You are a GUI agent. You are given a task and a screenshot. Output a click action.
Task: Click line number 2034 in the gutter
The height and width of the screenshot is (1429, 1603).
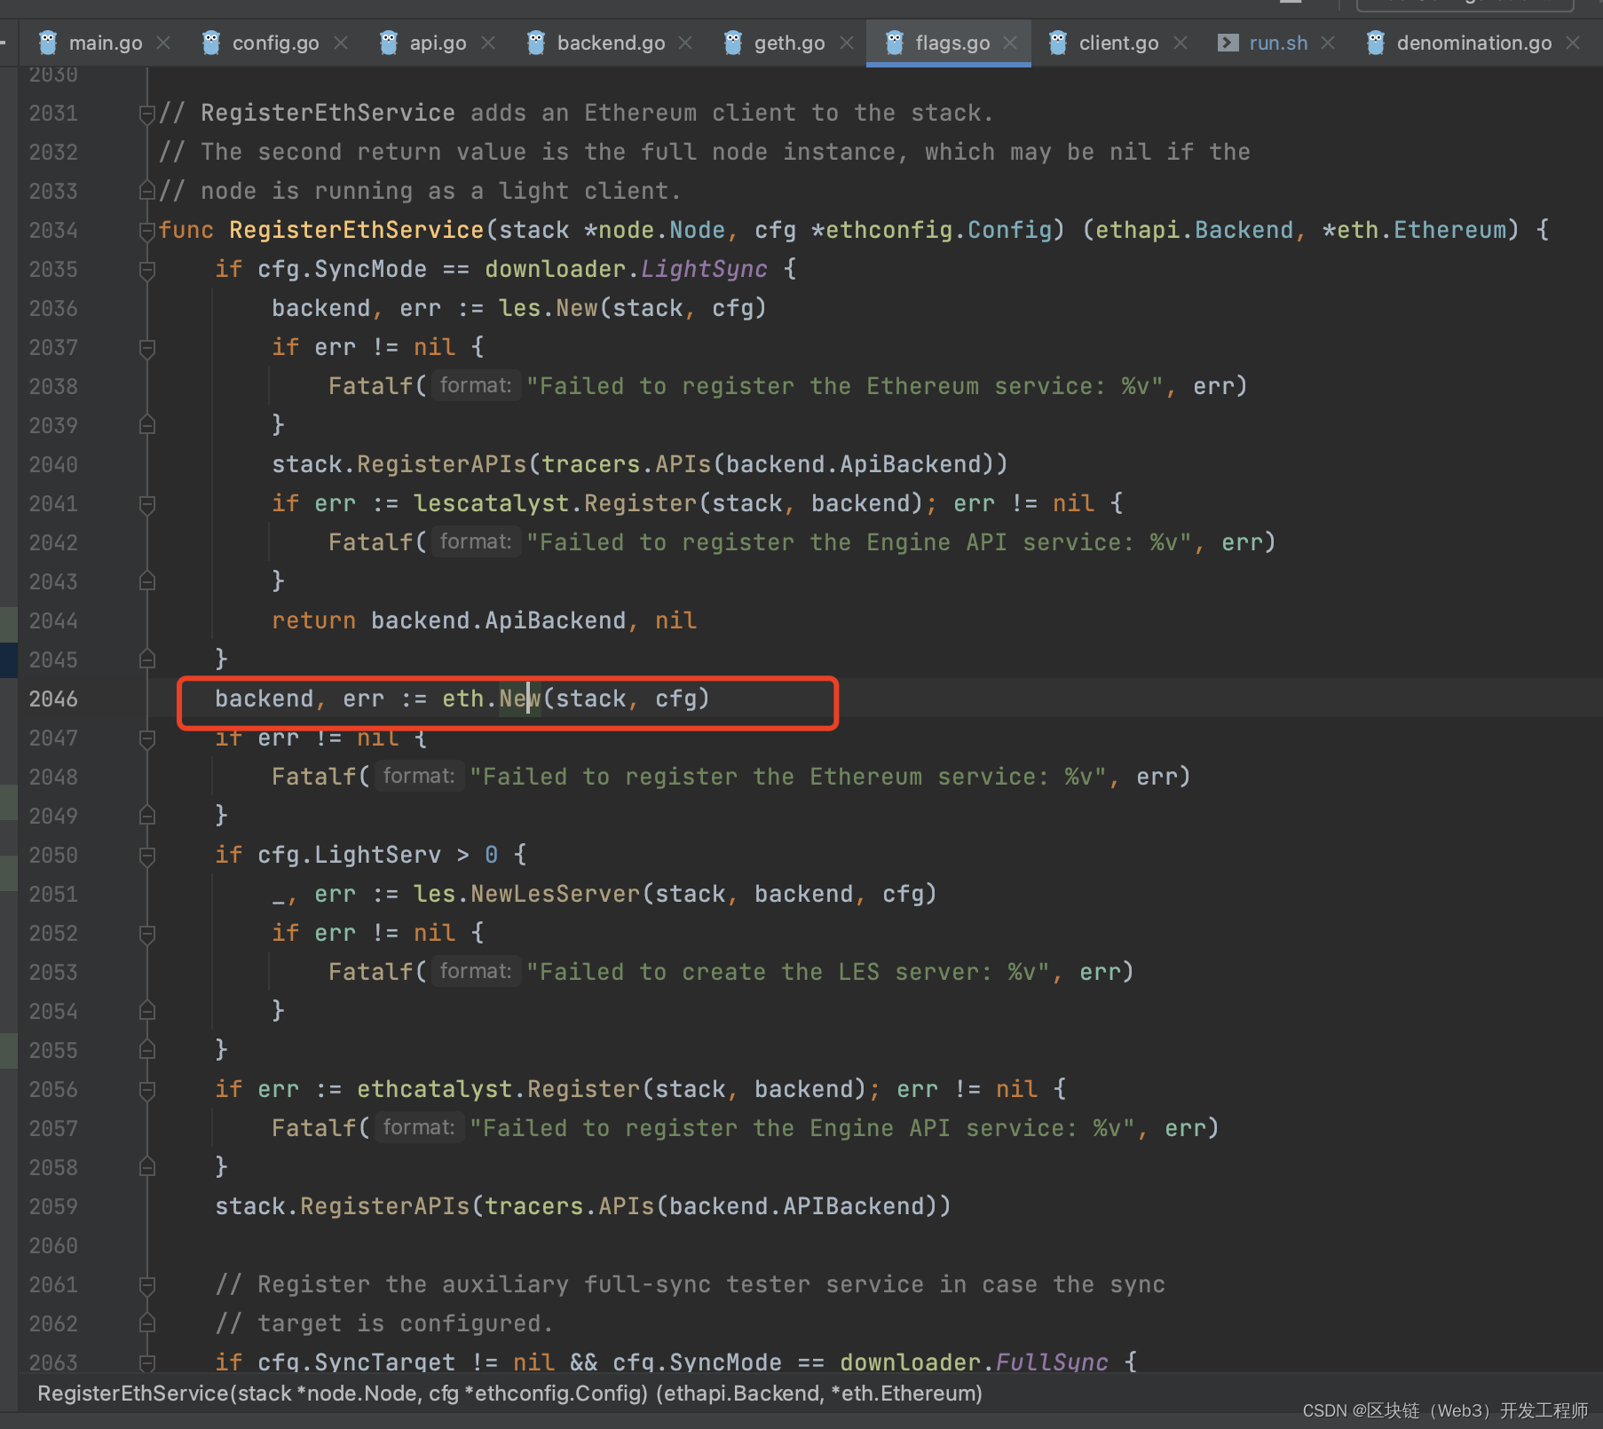pos(53,231)
